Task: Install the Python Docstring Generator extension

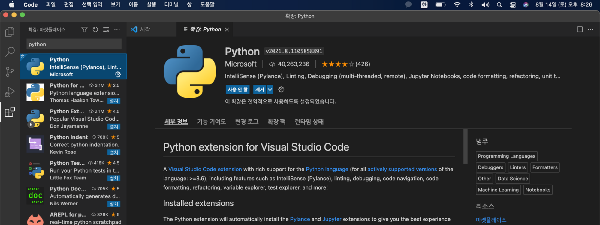Action: [x=114, y=204]
